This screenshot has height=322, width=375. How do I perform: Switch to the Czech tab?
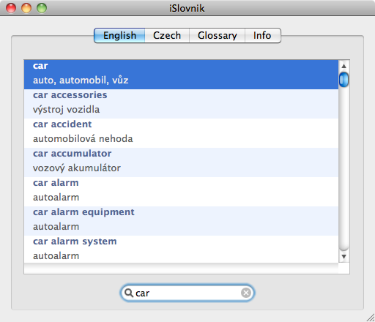click(167, 35)
